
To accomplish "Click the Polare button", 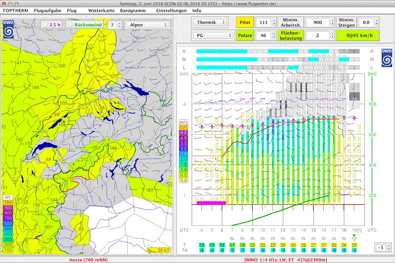I will click(245, 36).
